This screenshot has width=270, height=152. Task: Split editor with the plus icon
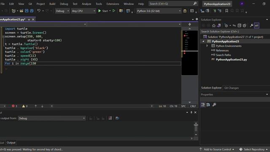pos(189,24)
